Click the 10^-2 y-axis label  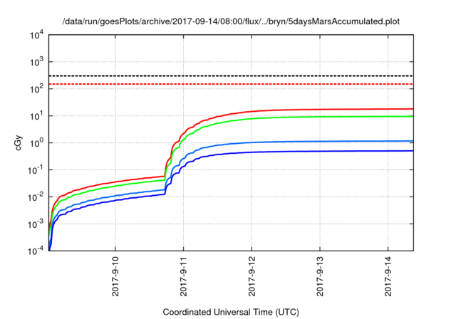(36, 197)
